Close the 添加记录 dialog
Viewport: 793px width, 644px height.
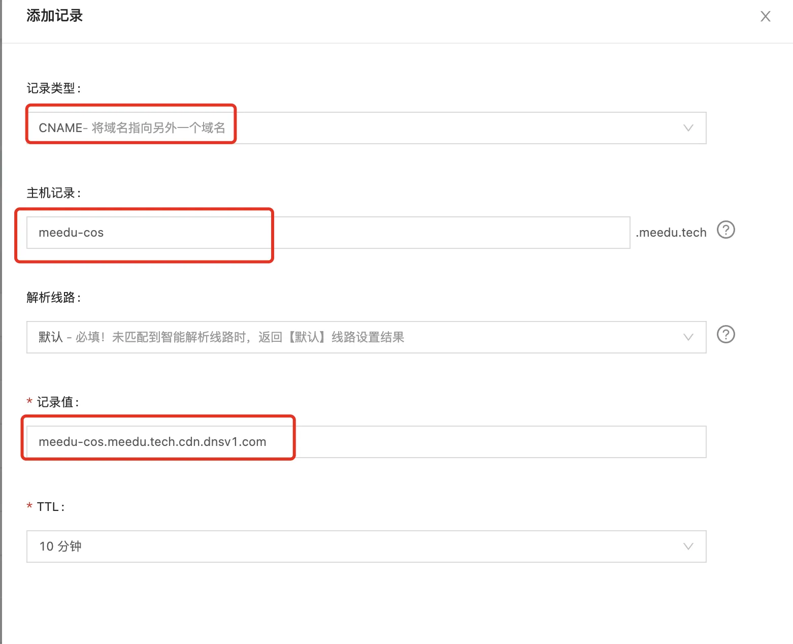[x=765, y=16]
